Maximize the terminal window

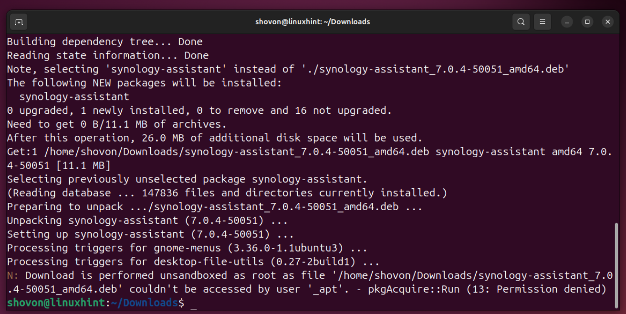tap(587, 22)
